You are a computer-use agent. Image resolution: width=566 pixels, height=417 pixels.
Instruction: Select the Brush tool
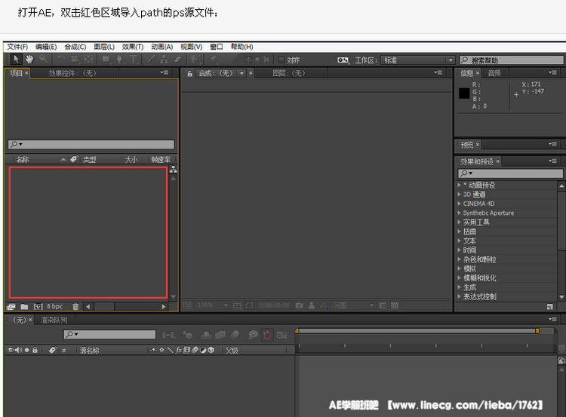point(151,60)
